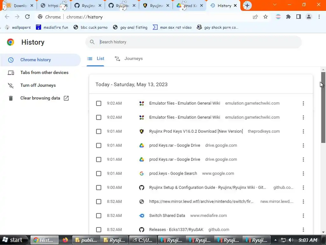Click the MediaFire icon of Switch Shared Data
This screenshot has width=326, height=245.
(x=142, y=216)
